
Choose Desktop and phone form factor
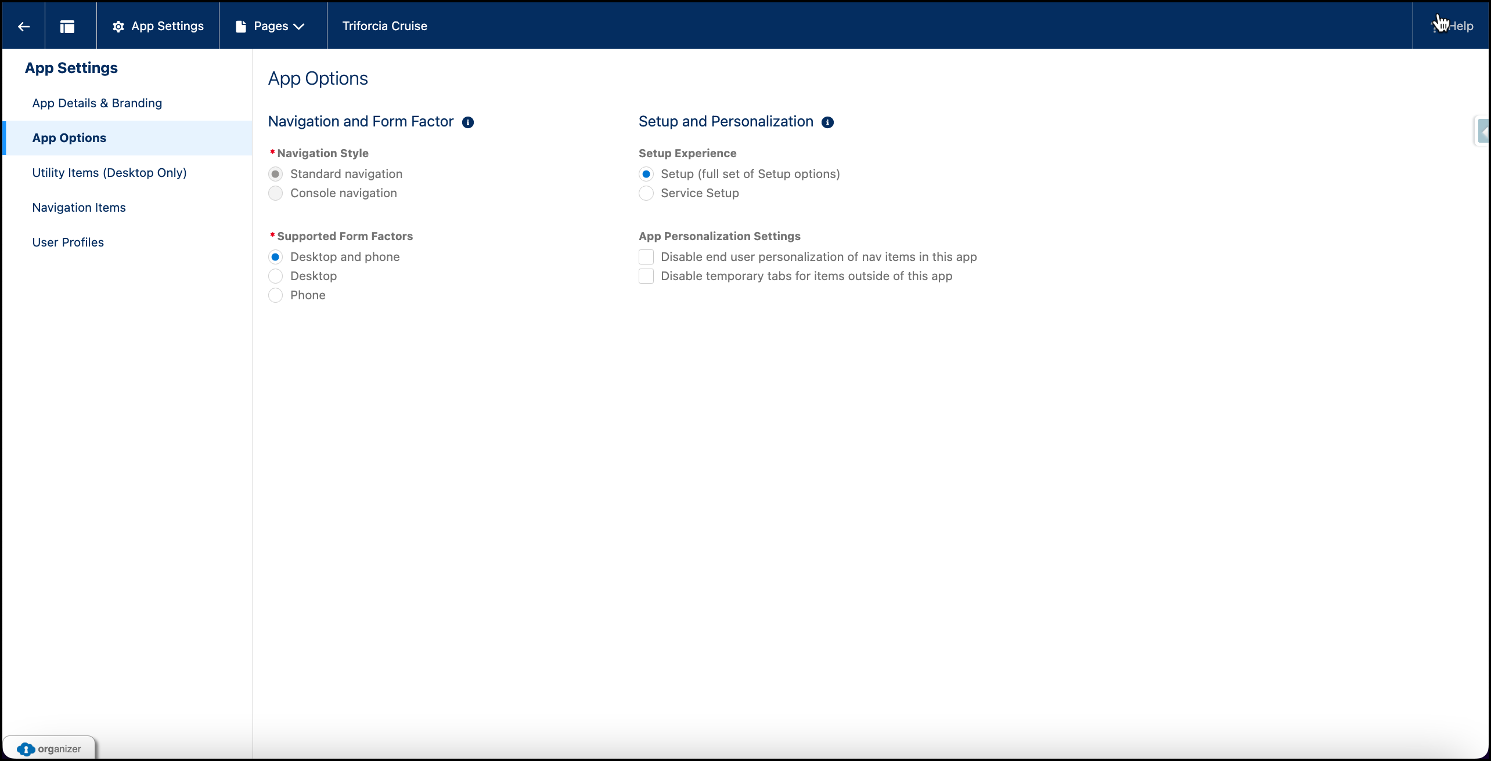click(x=276, y=257)
